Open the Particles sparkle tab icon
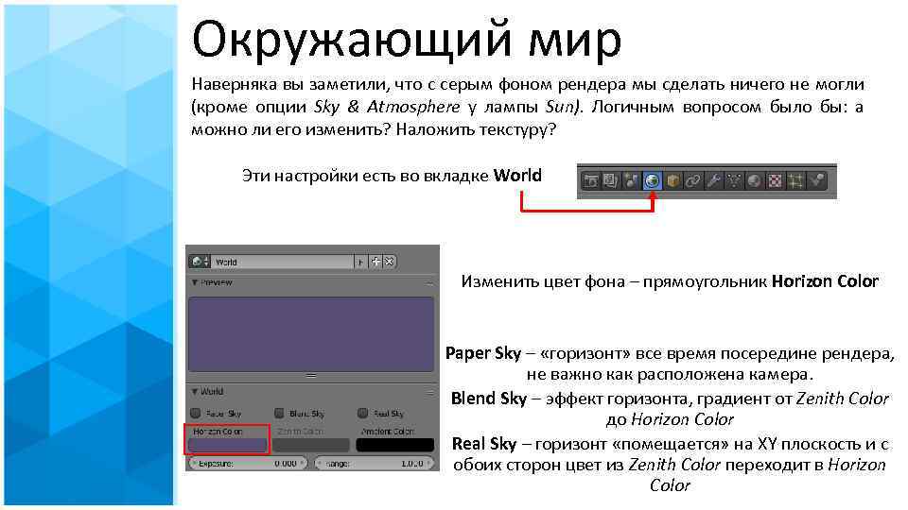Image resolution: width=908 pixels, height=510 pixels. [795, 181]
